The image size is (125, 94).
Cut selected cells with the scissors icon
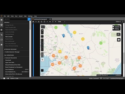click(39, 22)
